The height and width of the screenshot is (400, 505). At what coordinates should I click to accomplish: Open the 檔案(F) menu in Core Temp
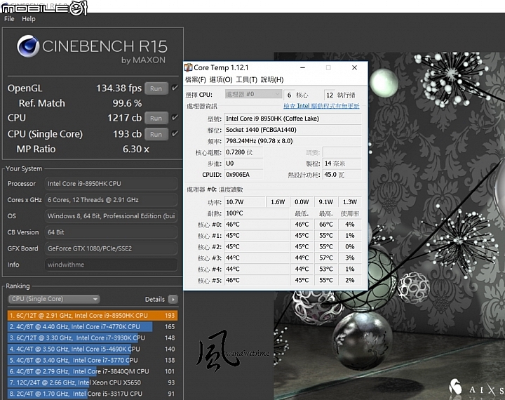coord(196,79)
